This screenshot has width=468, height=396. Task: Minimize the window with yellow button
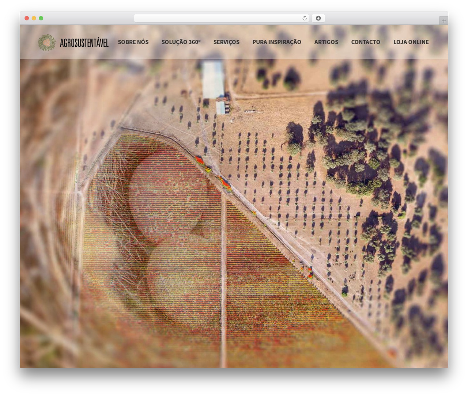coord(34,18)
